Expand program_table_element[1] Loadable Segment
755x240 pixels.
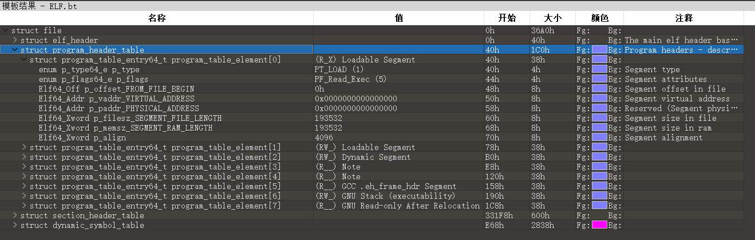coord(24,147)
